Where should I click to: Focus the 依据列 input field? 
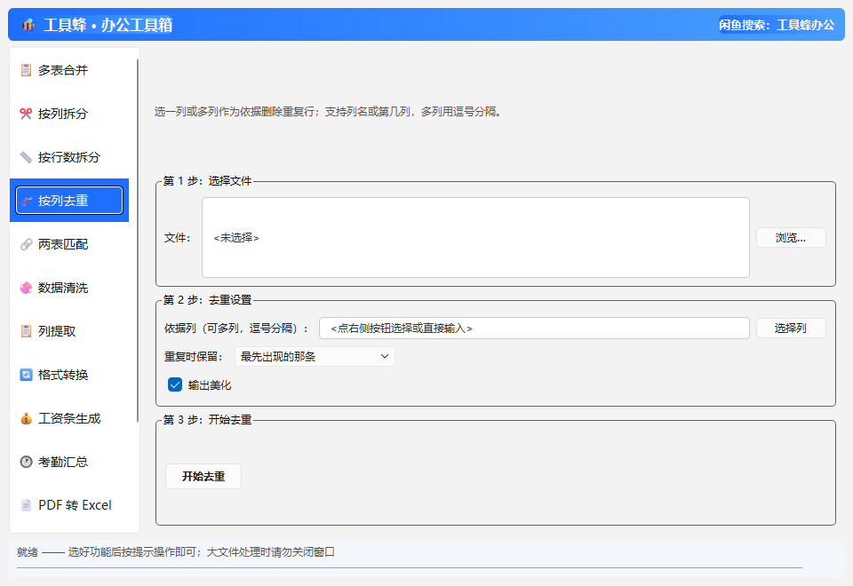point(534,329)
